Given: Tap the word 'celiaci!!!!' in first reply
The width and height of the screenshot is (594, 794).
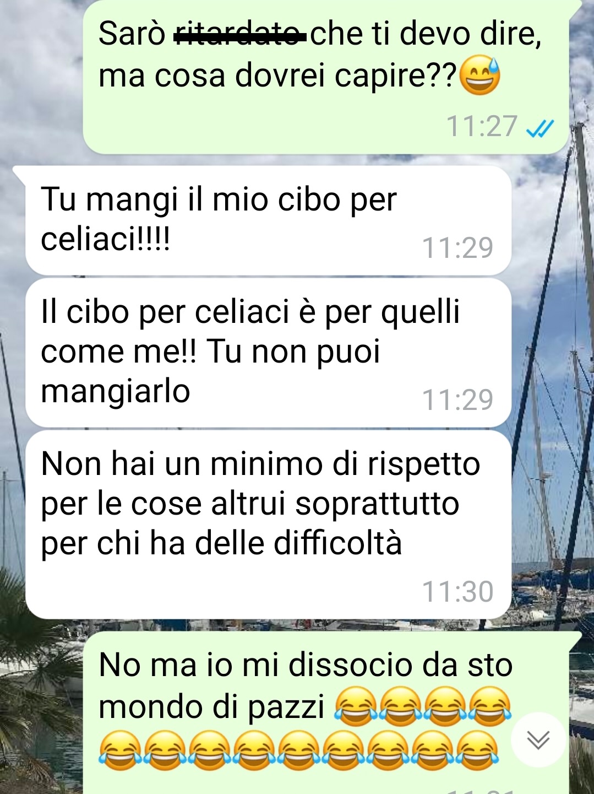Looking at the screenshot, I should pos(106,239).
